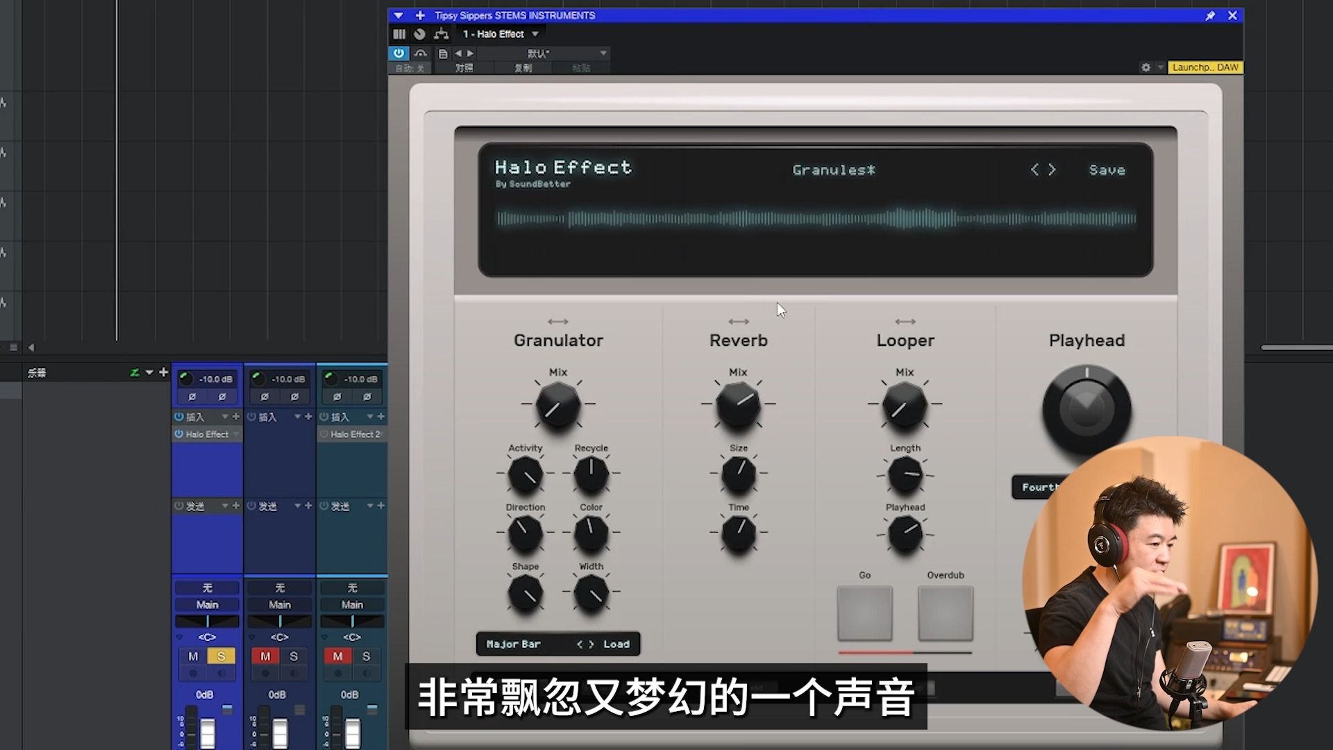The height and width of the screenshot is (750, 1333).
Task: Click the Looper Mix knob
Action: (905, 406)
